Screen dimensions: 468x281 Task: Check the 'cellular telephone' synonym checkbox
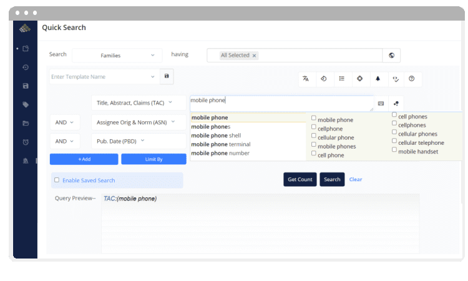394,141
